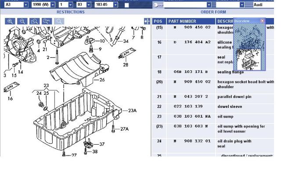The height and width of the screenshot is (180, 281).
Task: Open the 1998 (W) year dropdown
Action: pos(53,5)
